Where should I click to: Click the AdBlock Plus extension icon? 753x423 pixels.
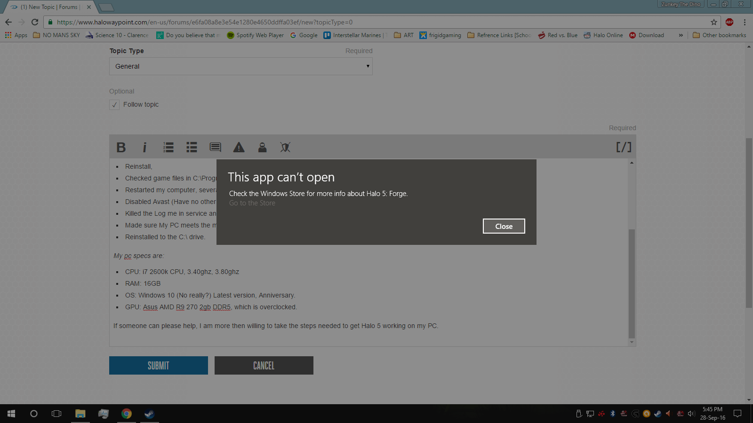click(x=729, y=22)
